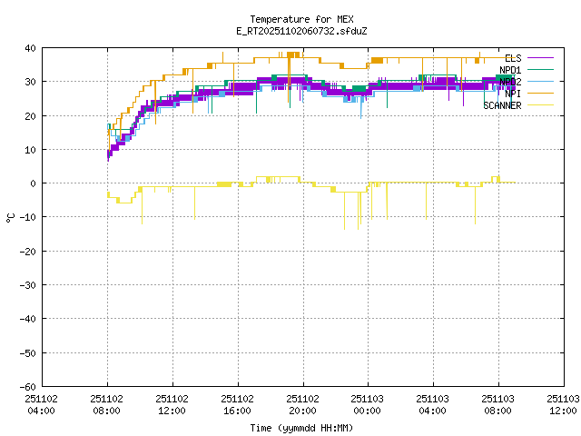Select the SCANNER legend label

coord(502,104)
